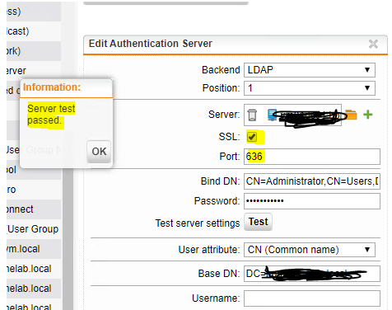Click the Test server settings button
This screenshot has width=392, height=310.
coord(258,222)
